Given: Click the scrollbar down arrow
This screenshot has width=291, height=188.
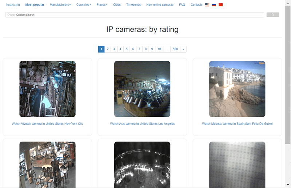Looking at the screenshot, I should [288, 185].
